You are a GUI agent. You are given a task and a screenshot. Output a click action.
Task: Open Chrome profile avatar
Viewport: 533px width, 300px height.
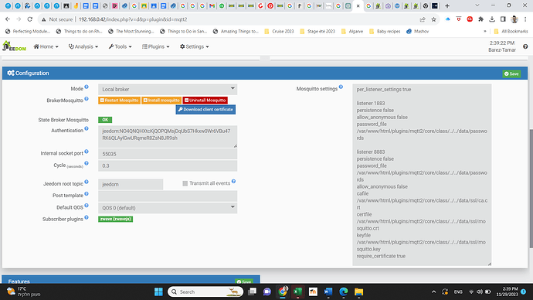tap(514, 19)
